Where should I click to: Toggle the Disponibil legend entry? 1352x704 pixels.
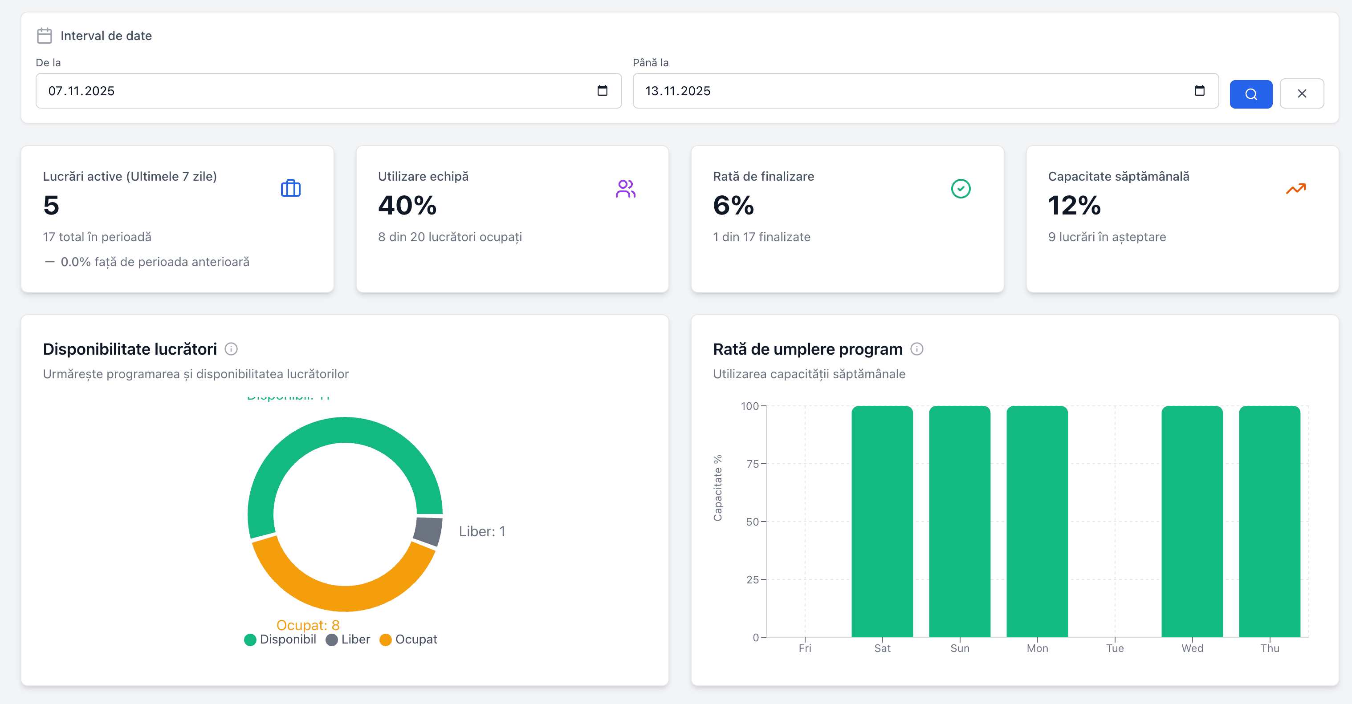pos(280,639)
